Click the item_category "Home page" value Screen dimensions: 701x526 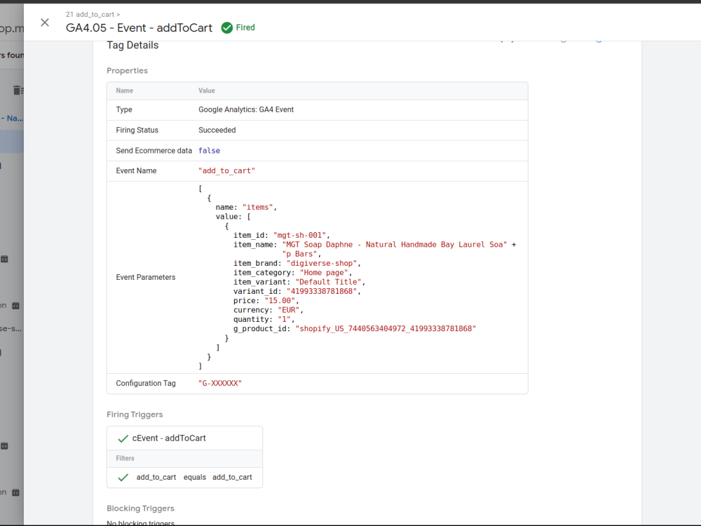(324, 273)
